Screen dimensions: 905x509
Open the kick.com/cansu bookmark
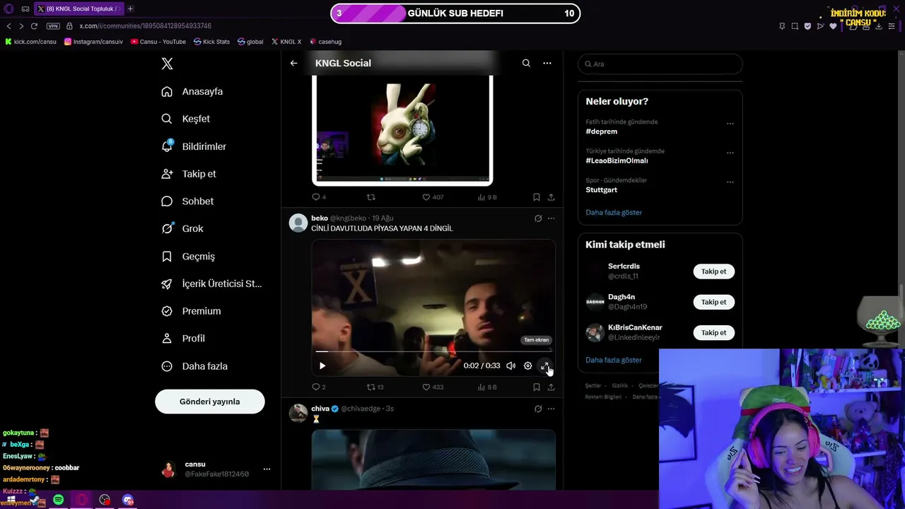pyautogui.click(x=31, y=42)
